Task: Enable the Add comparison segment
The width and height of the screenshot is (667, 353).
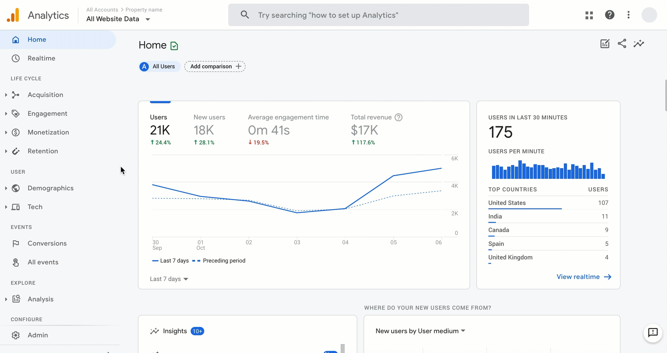Action: (x=215, y=66)
